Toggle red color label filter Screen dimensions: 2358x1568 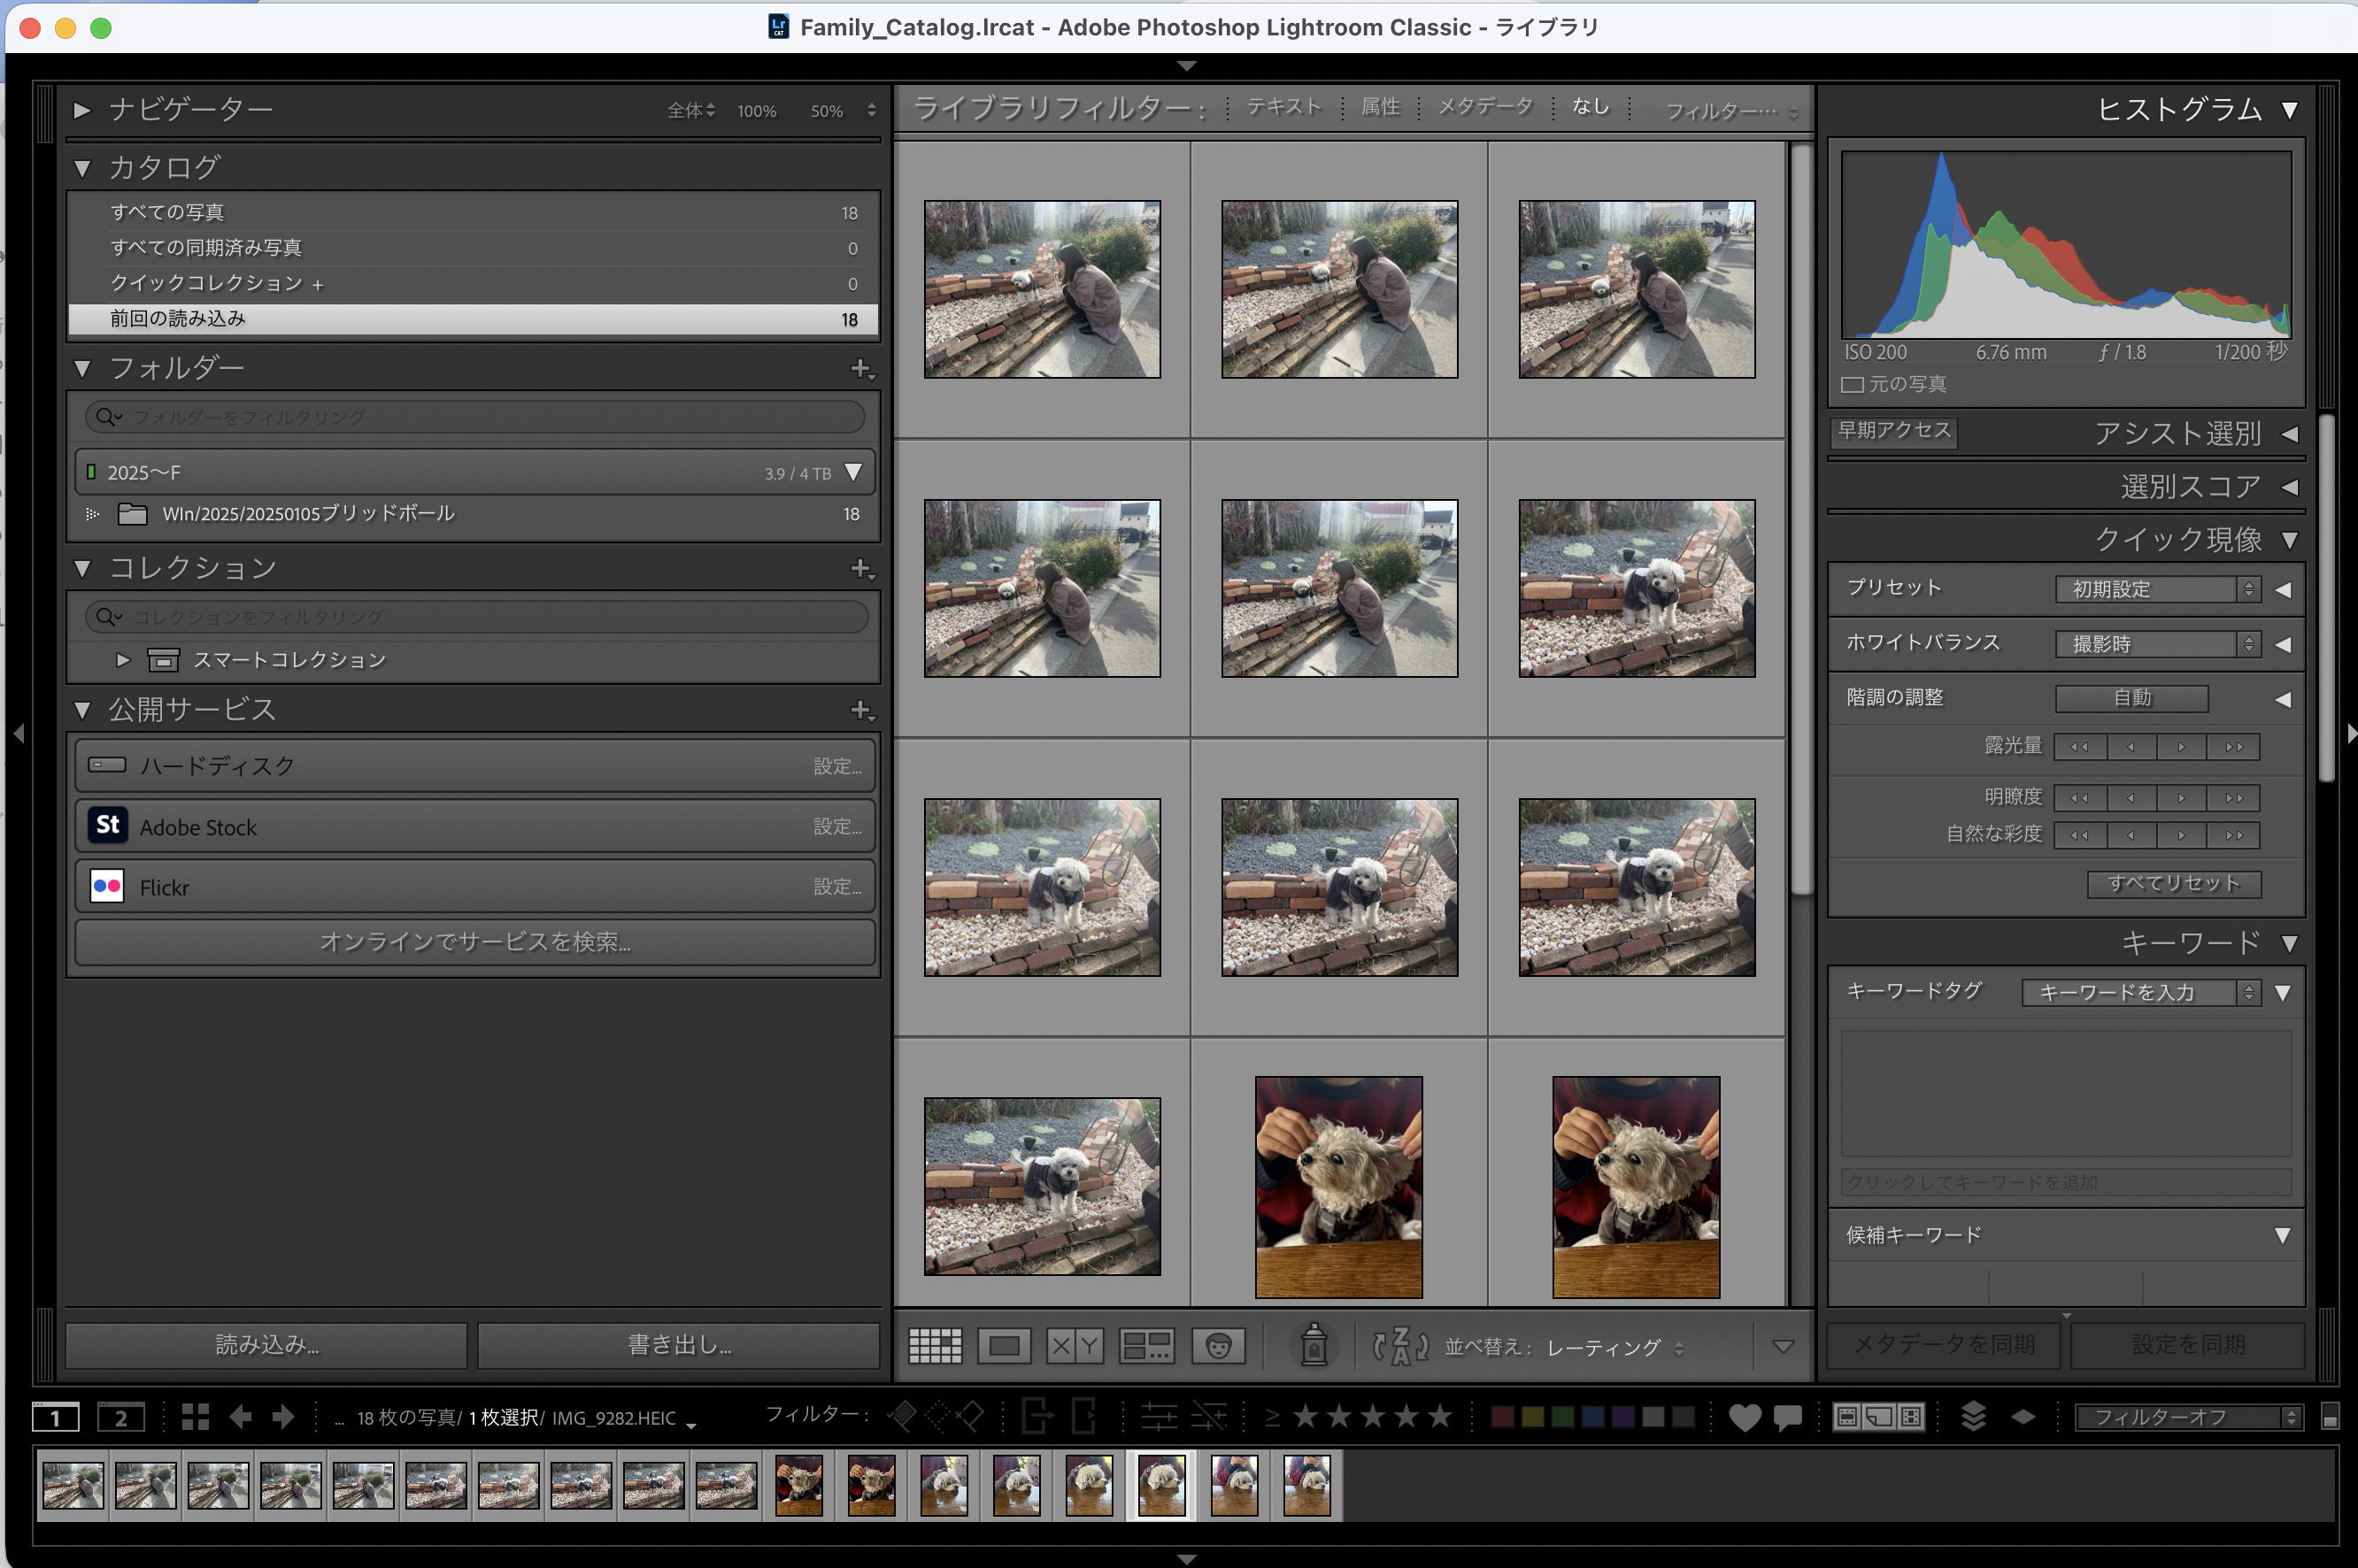point(1501,1417)
